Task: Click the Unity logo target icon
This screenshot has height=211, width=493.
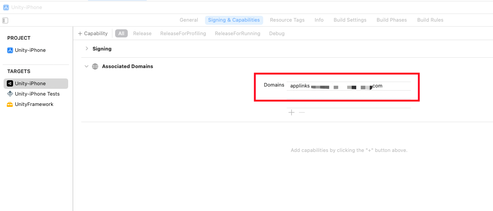Action: [10, 83]
